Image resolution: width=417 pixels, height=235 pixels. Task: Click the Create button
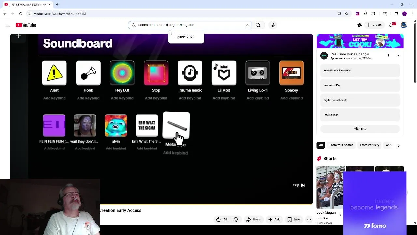(374, 25)
